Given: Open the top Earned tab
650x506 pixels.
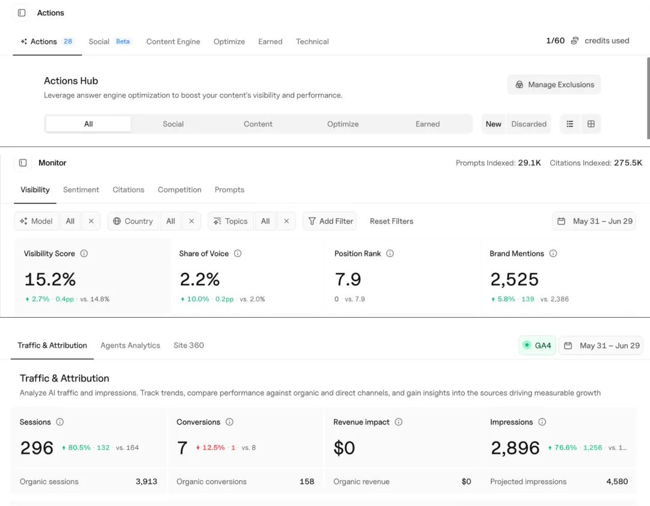Looking at the screenshot, I should click(270, 42).
